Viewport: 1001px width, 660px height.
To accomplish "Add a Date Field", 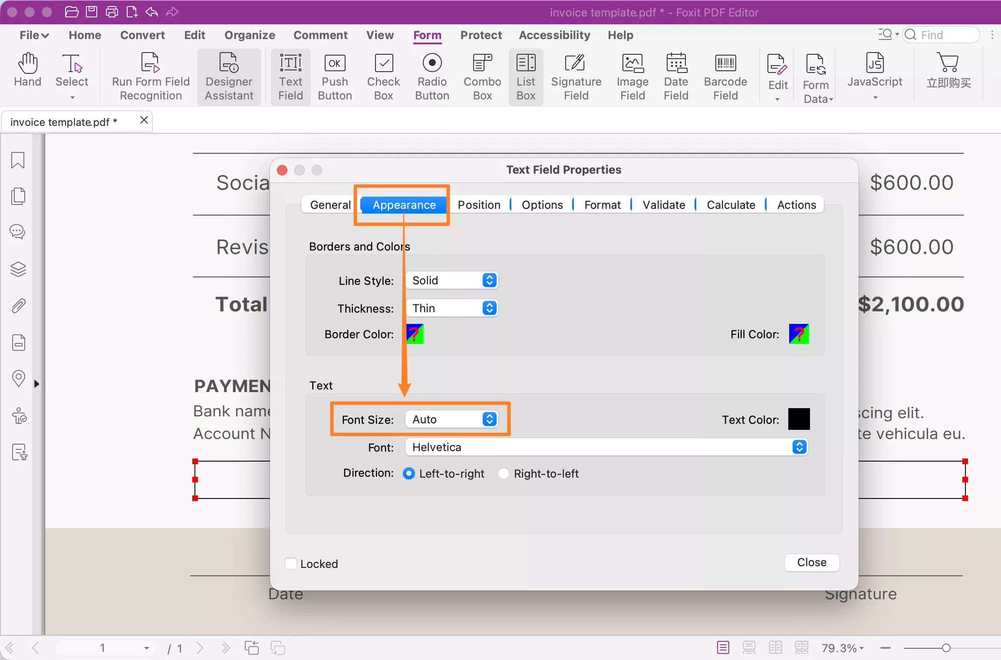I will tap(676, 77).
